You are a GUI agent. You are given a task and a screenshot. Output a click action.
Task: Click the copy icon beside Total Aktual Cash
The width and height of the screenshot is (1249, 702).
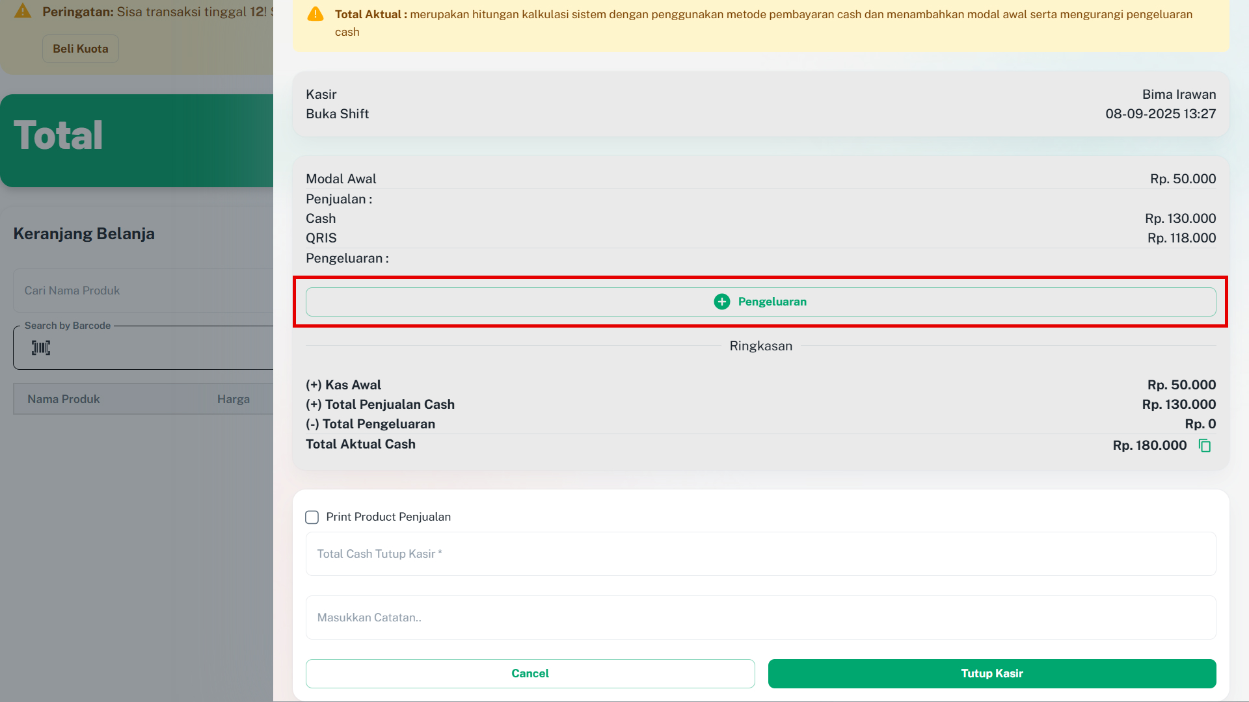[x=1205, y=446]
